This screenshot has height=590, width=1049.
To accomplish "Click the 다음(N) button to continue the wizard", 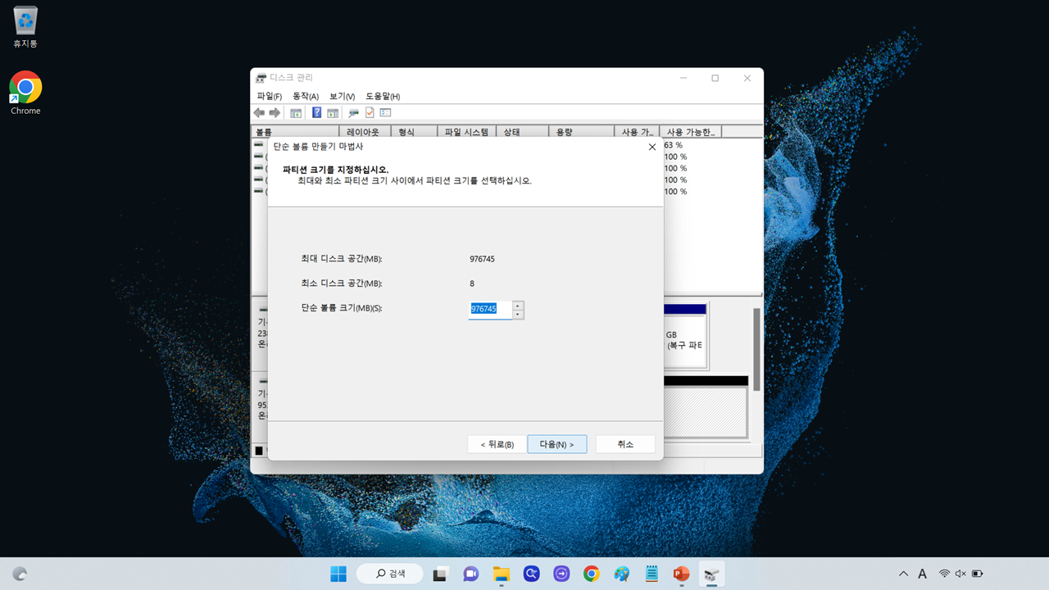I will click(x=556, y=443).
